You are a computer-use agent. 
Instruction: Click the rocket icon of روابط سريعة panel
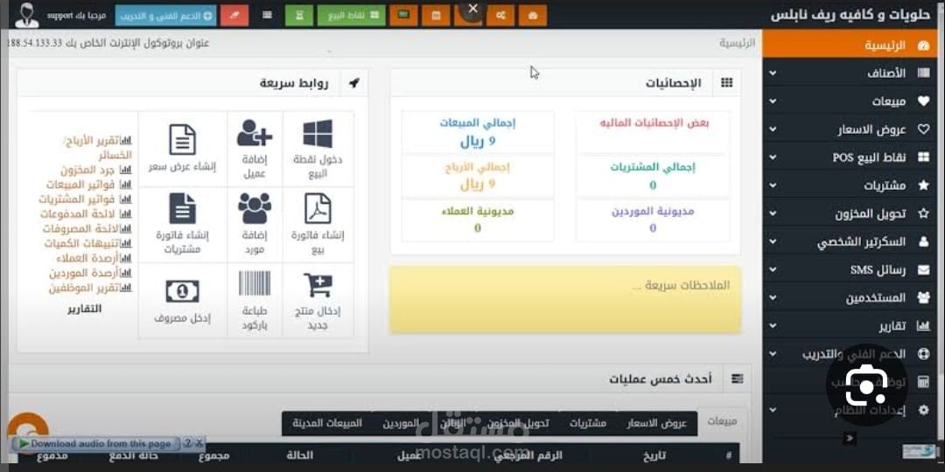[354, 83]
